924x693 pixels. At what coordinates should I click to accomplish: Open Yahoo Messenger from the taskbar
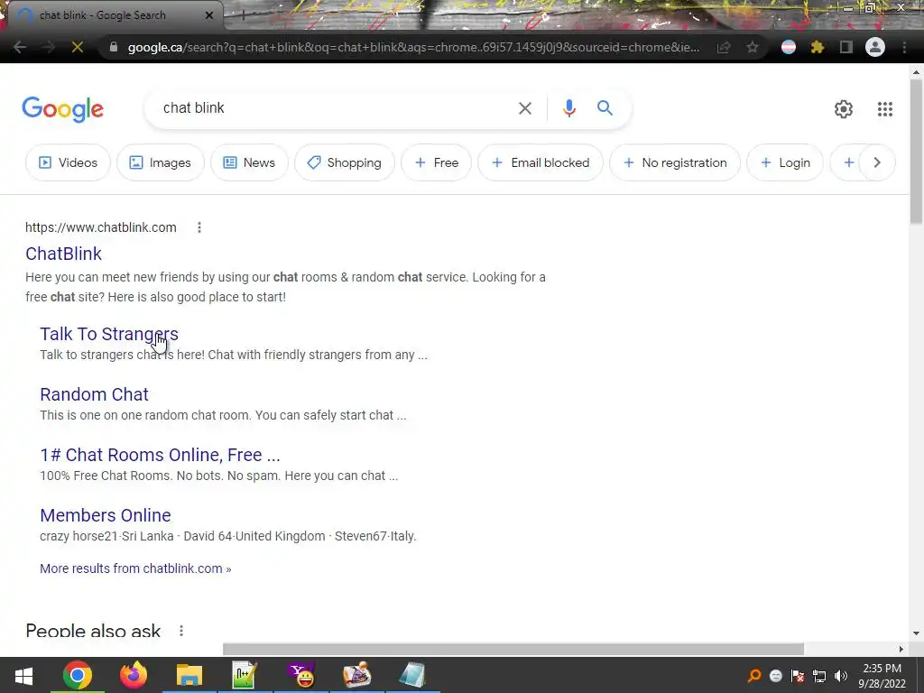pos(301,675)
